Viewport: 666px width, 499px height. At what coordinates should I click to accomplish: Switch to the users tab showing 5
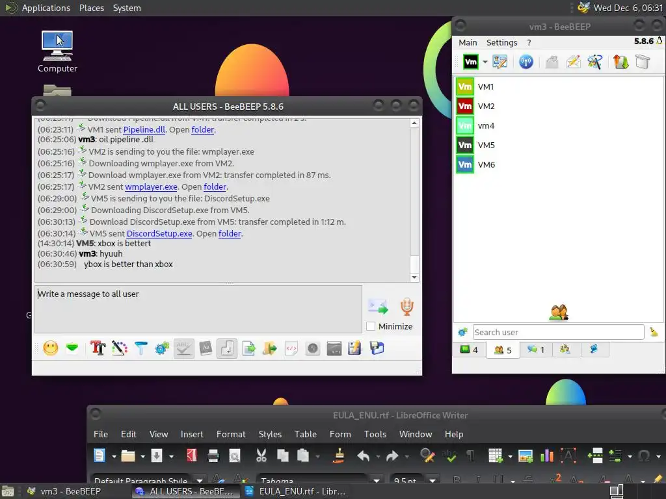click(503, 350)
